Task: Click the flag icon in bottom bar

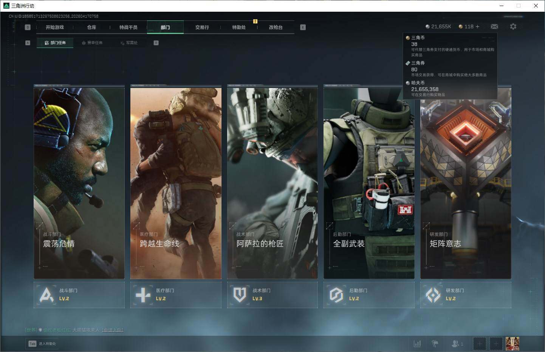Action: [x=435, y=344]
